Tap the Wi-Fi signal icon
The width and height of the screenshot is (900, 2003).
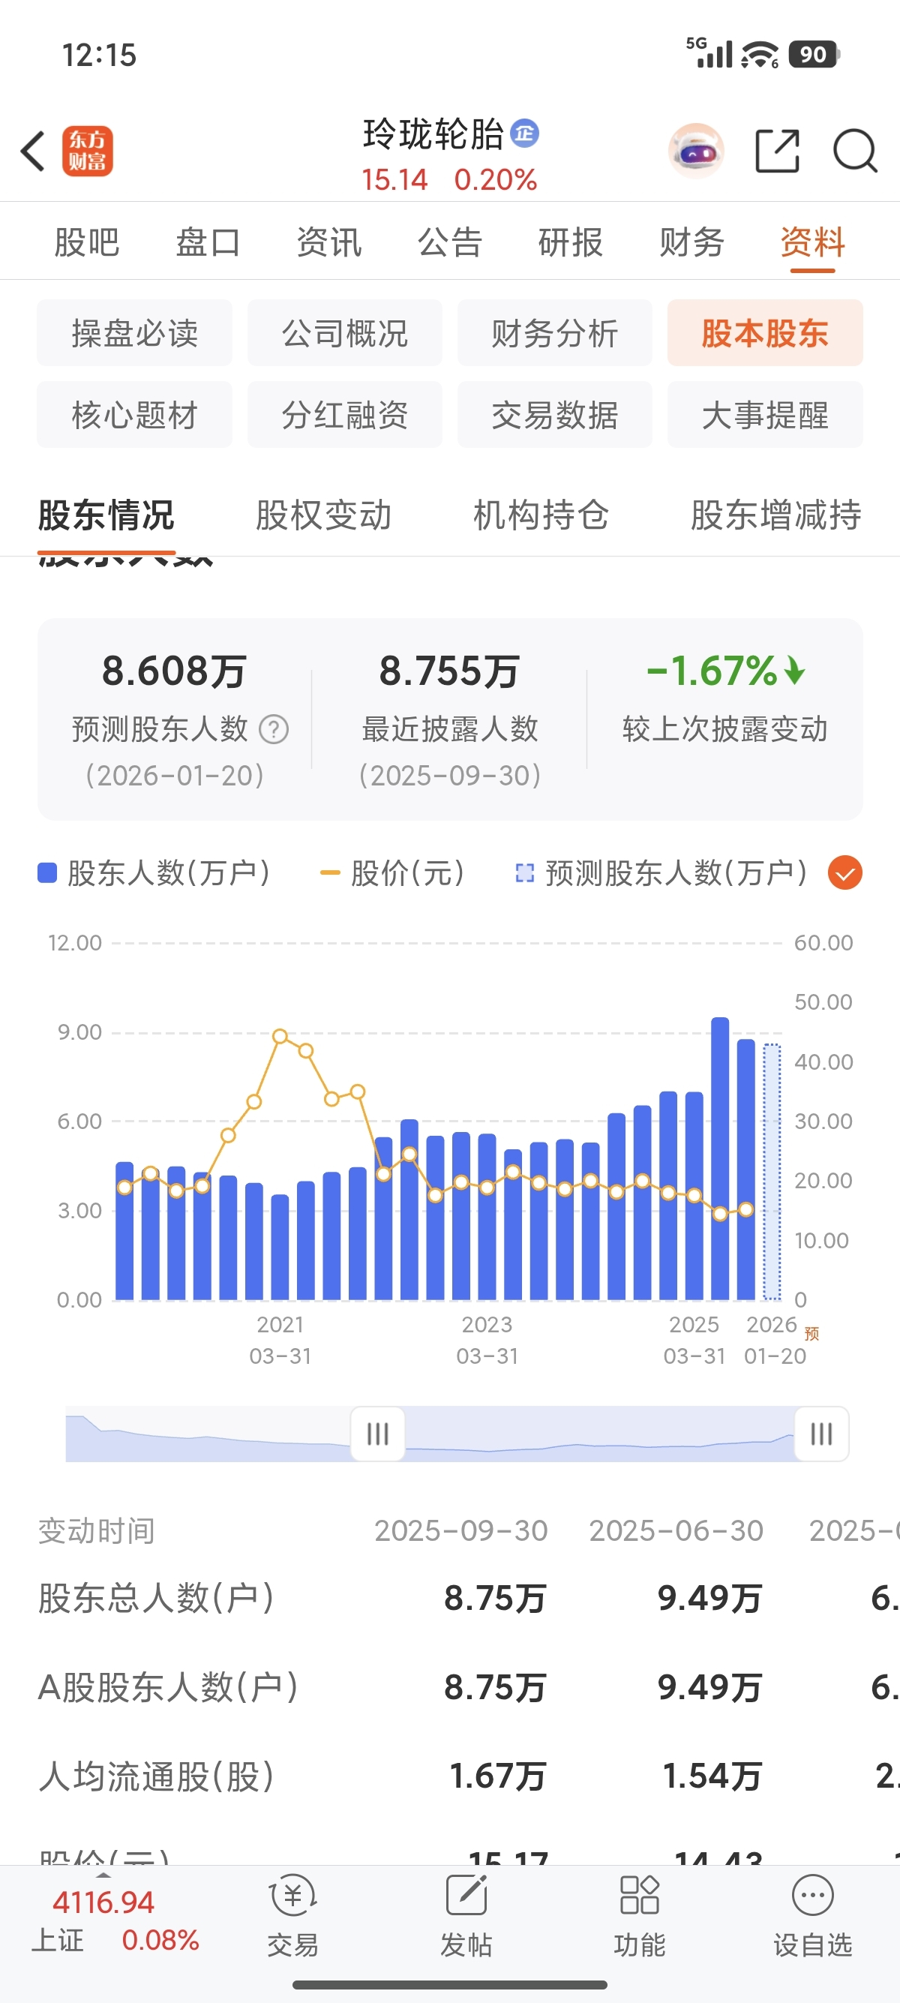759,55
